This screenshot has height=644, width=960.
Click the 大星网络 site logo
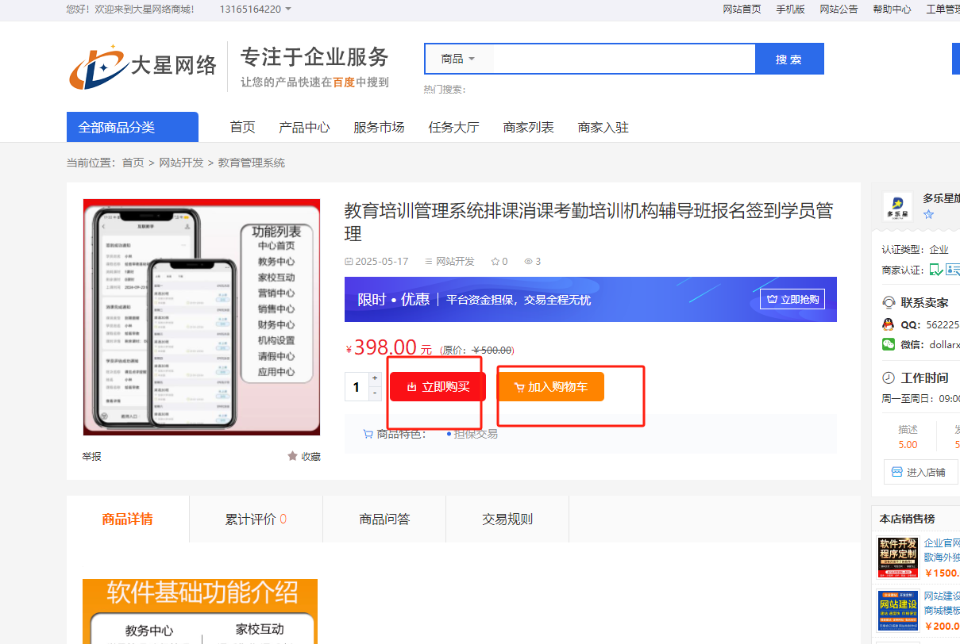(143, 67)
